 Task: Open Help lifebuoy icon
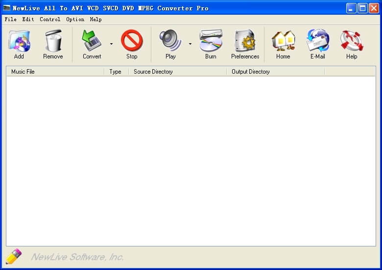pos(352,42)
